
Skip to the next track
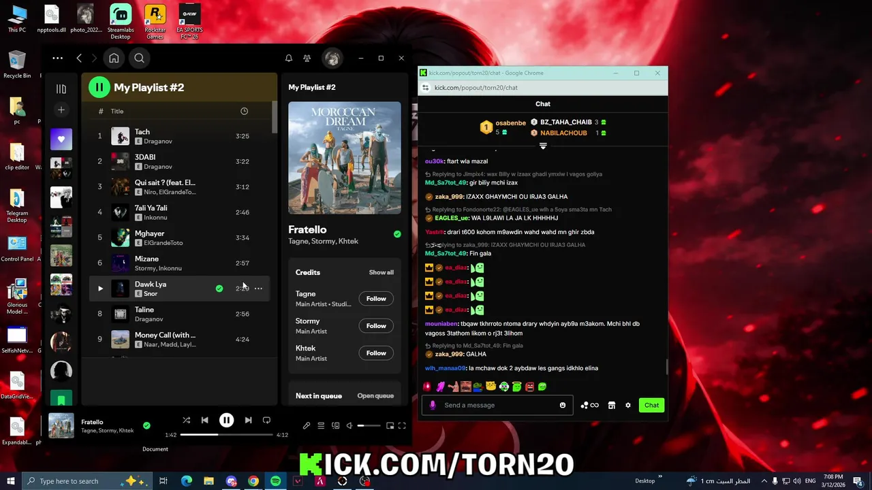click(248, 421)
